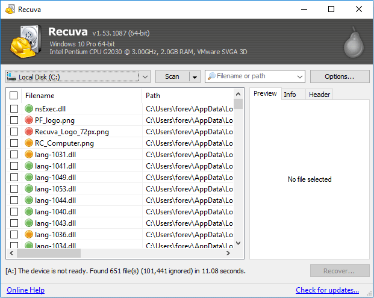Image resolution: width=374 pixels, height=298 pixels.
Task: Switch to the Preview tab
Action: click(265, 93)
